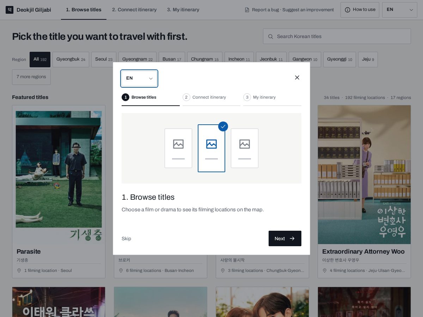Click the info icon in How to use

pos(348,10)
